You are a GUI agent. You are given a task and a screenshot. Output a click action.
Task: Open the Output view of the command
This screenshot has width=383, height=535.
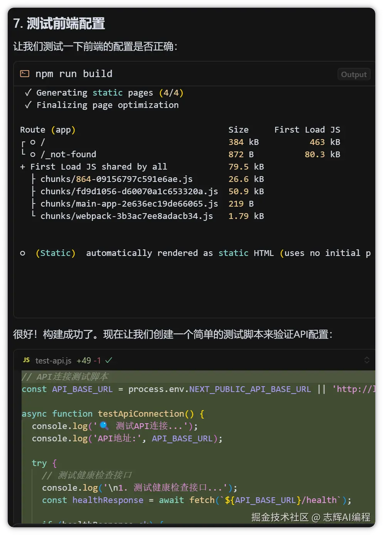tap(353, 74)
